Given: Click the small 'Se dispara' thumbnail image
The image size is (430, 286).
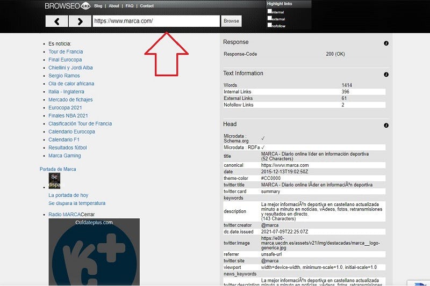Looking at the screenshot, I should [55, 181].
